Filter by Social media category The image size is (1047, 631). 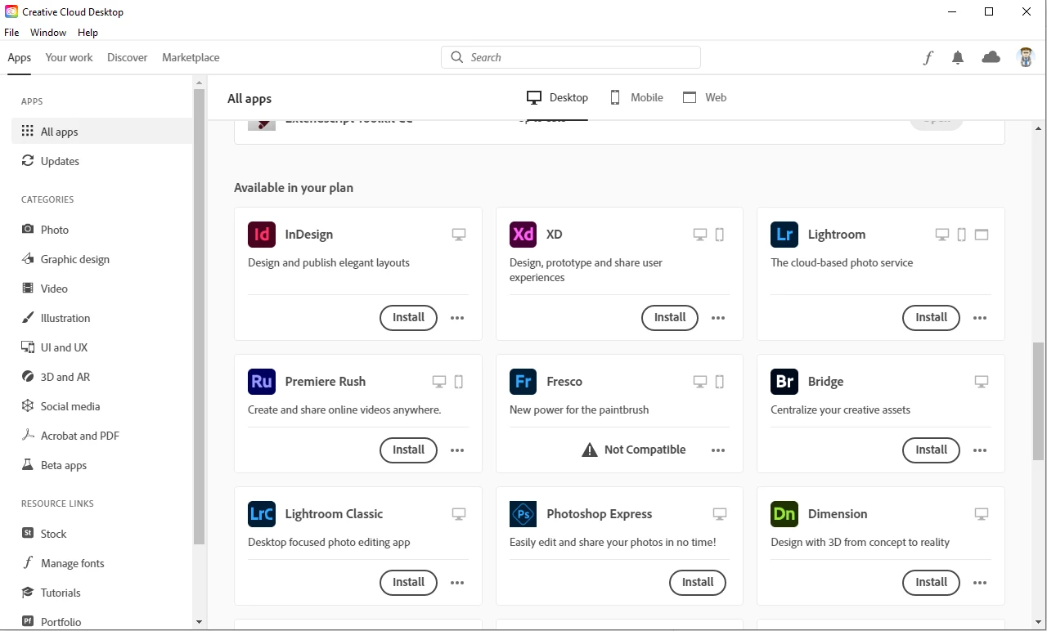[x=102, y=406]
